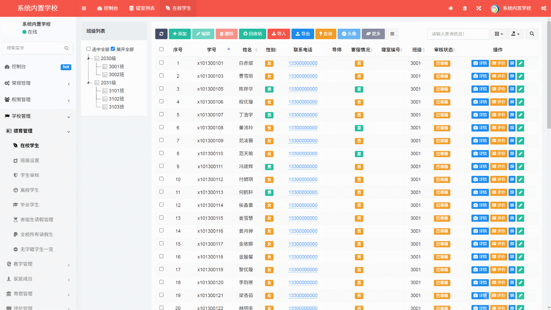This screenshot has width=551, height=310.
Task: Open QR code icon for row 陈烨华
Action: pyautogui.click(x=512, y=89)
